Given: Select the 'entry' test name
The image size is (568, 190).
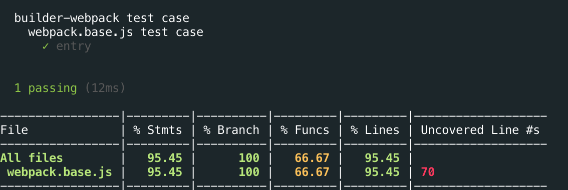Looking at the screenshot, I should point(74,46).
